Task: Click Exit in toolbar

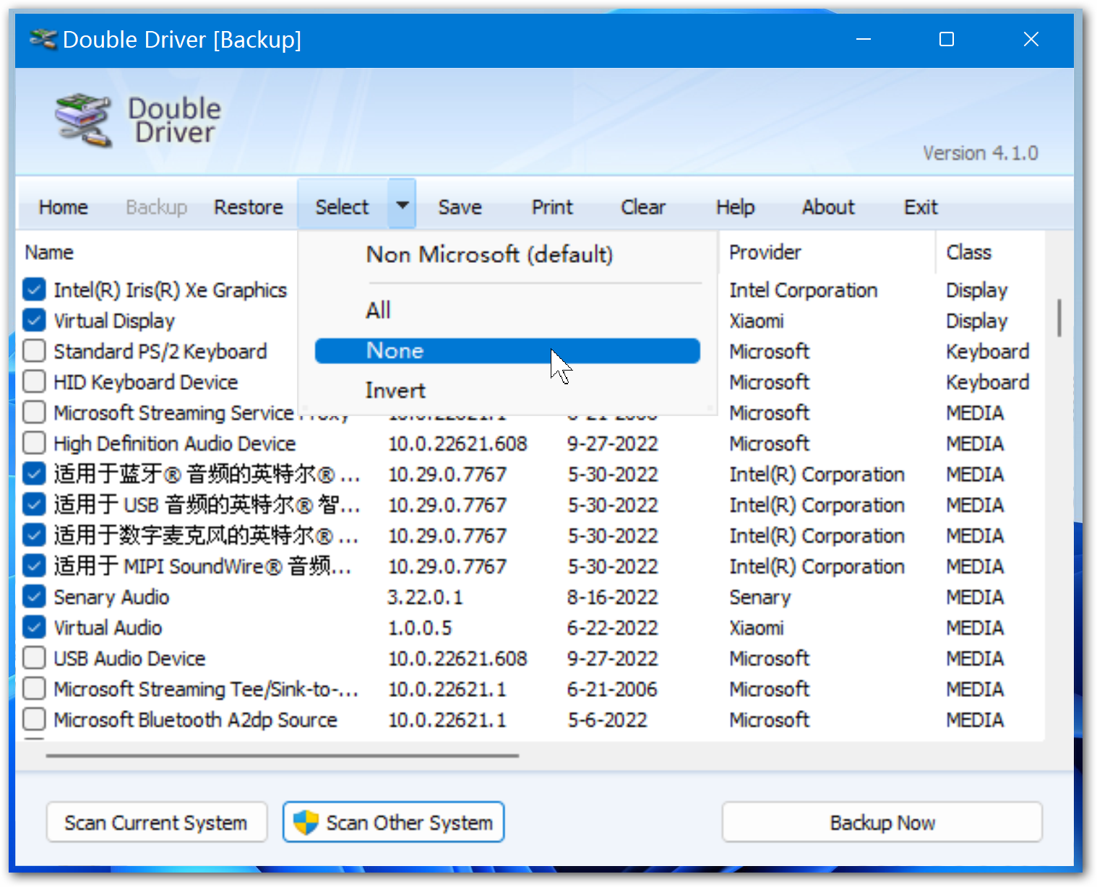Action: pos(921,207)
